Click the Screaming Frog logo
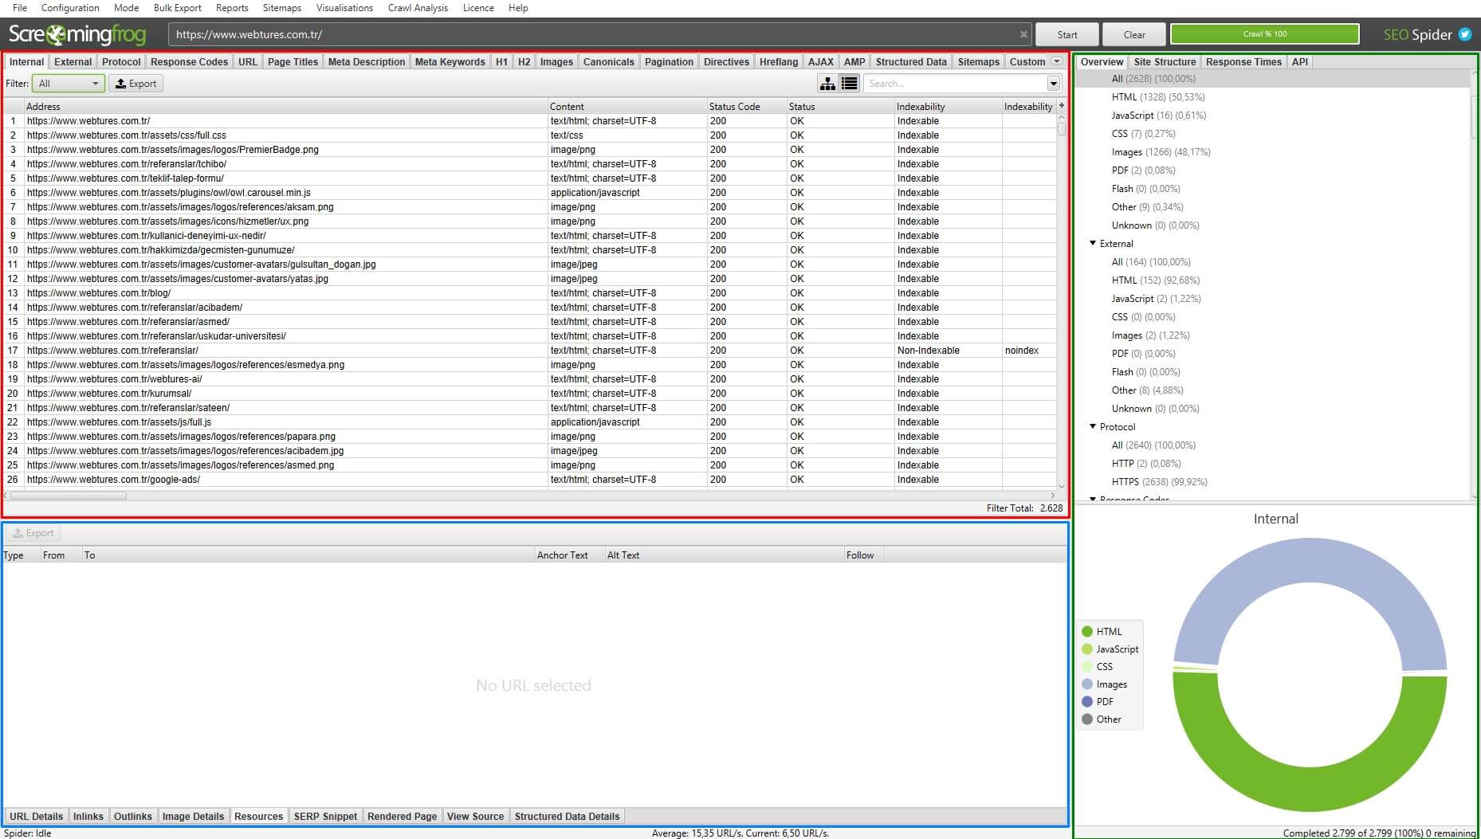 [77, 34]
